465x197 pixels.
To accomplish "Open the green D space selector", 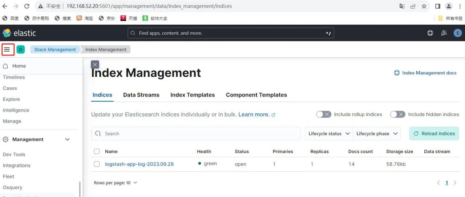I will [20, 49].
